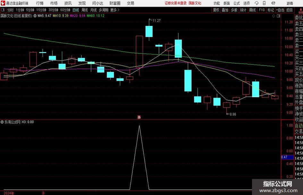Open the 行情 menu
The image size is (303, 195).
click(40, 3)
